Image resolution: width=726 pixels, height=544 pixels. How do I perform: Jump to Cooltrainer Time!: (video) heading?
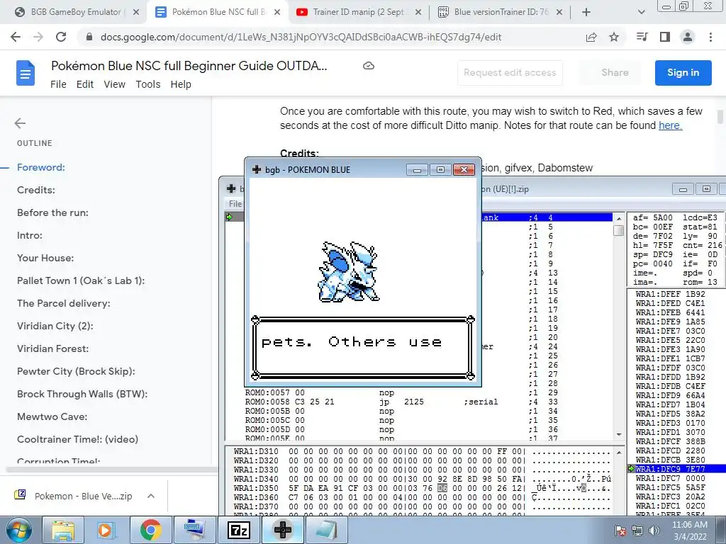click(78, 439)
